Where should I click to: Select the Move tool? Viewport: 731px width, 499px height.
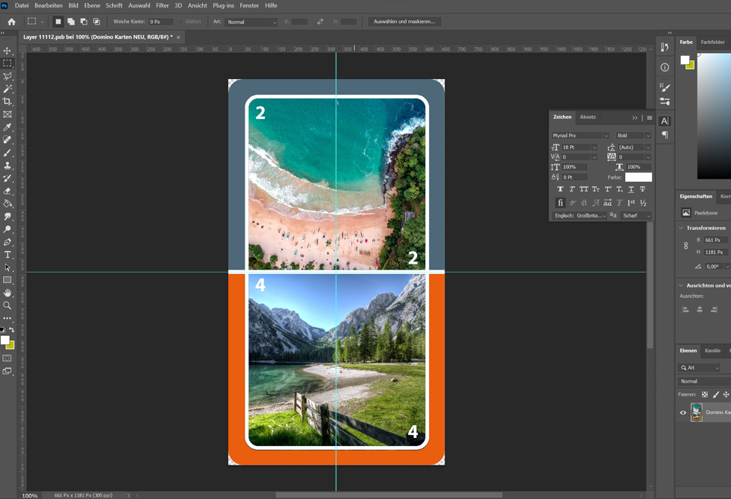tap(7, 51)
